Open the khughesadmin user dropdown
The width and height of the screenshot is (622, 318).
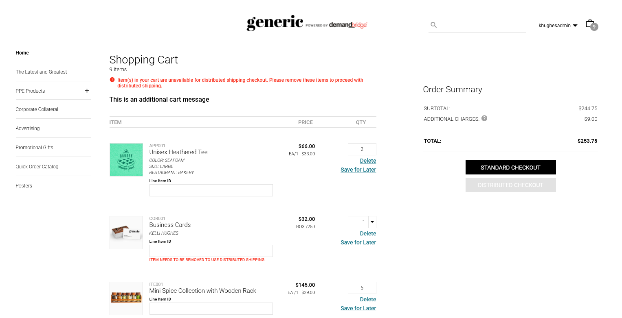tap(558, 26)
